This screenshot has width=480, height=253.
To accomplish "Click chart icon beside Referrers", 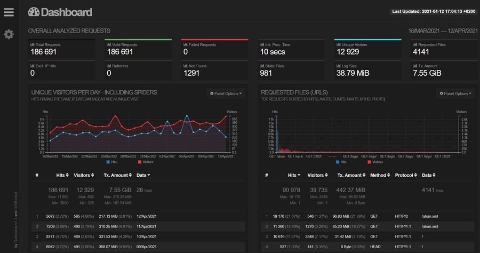I will (x=109, y=66).
